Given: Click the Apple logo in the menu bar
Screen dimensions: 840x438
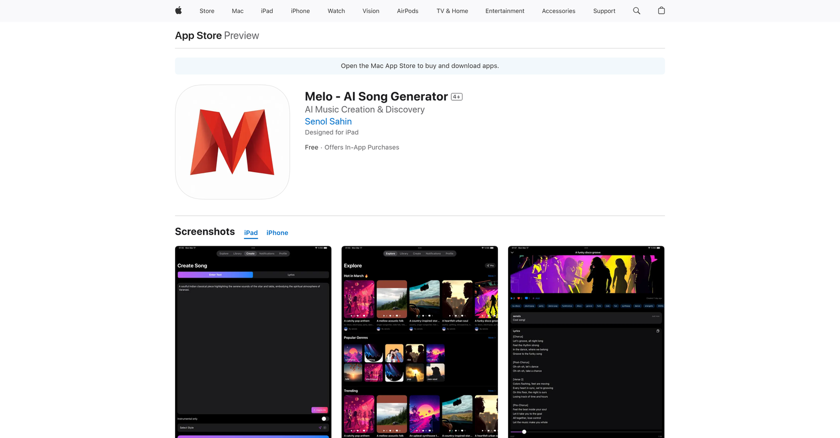Looking at the screenshot, I should [178, 11].
